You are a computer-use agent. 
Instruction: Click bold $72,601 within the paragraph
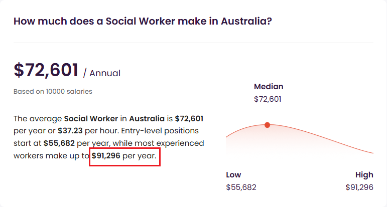tap(189, 119)
